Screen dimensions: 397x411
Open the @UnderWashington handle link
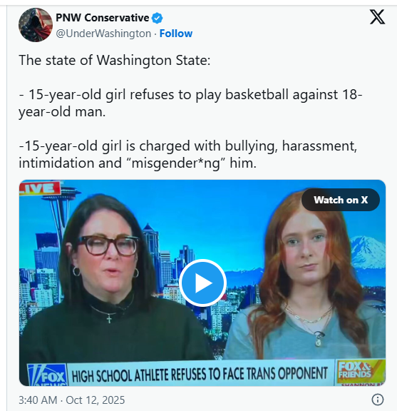point(103,34)
